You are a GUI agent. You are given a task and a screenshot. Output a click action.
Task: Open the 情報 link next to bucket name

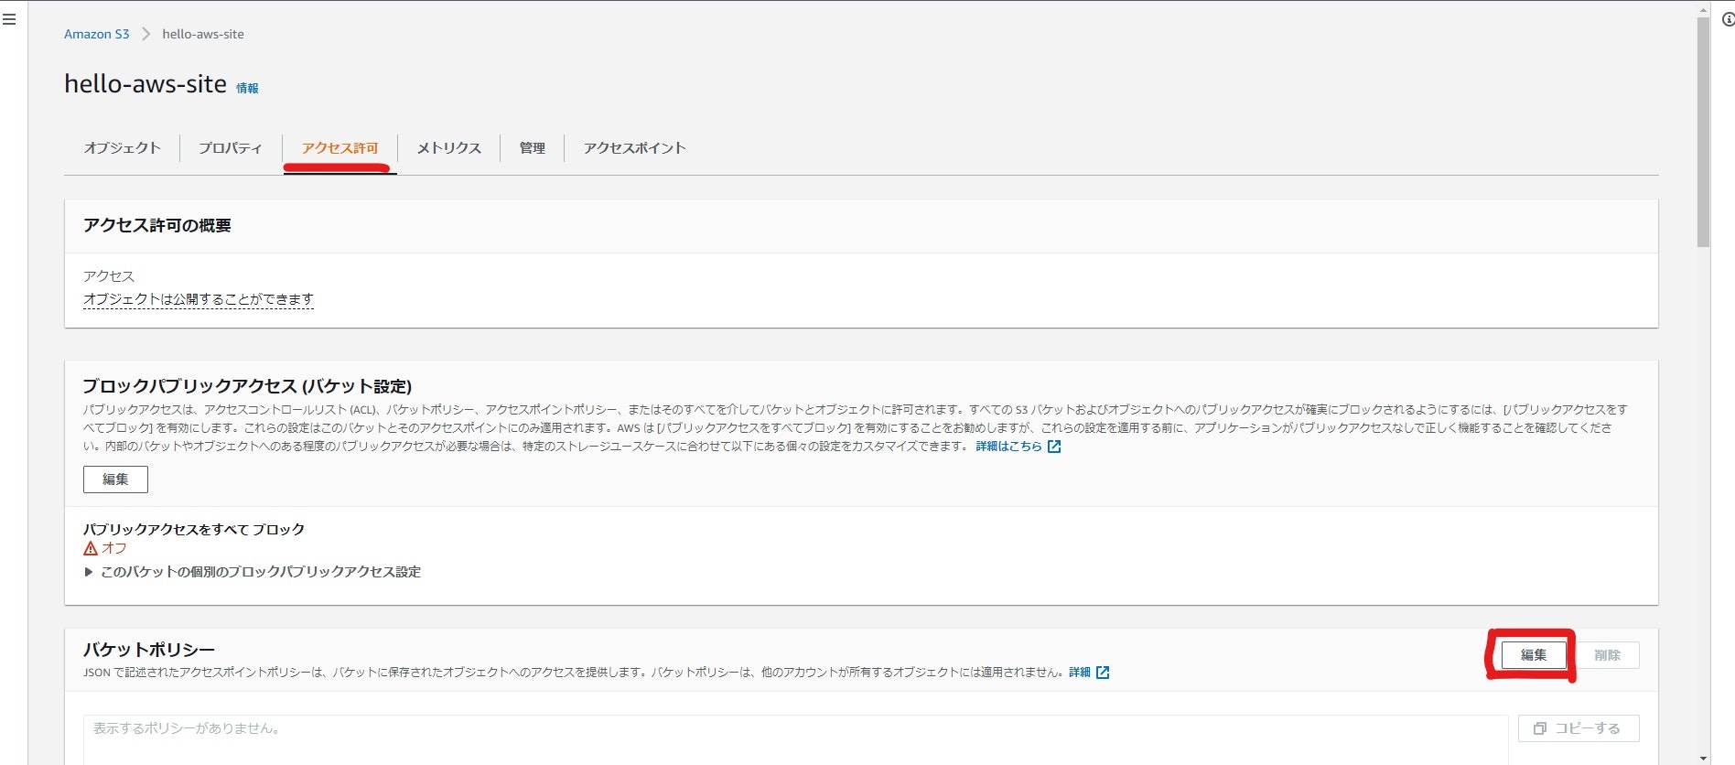click(x=247, y=89)
